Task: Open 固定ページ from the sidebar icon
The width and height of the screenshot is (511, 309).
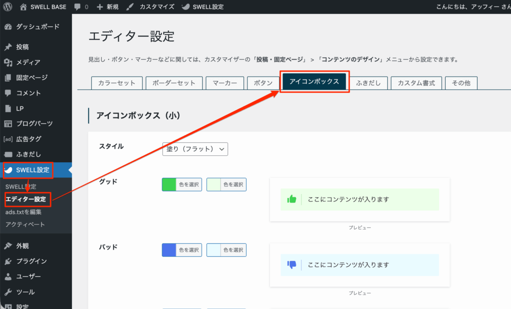Action: click(9, 77)
